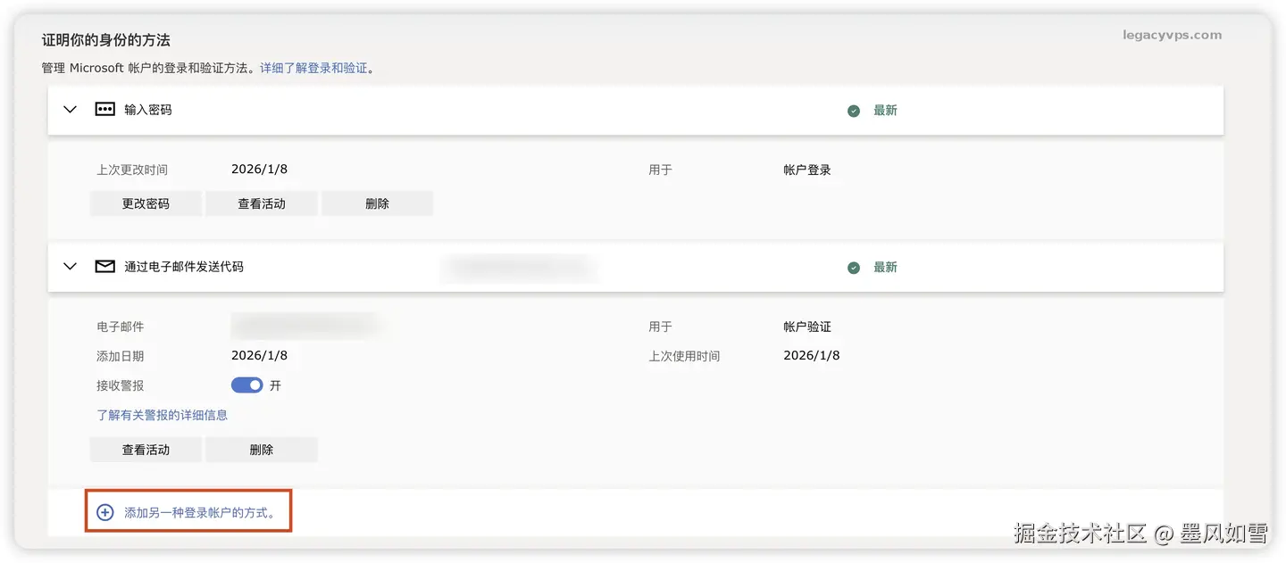Click the plus circle icon to add sign-in method
The height and width of the screenshot is (563, 1286).
click(105, 513)
